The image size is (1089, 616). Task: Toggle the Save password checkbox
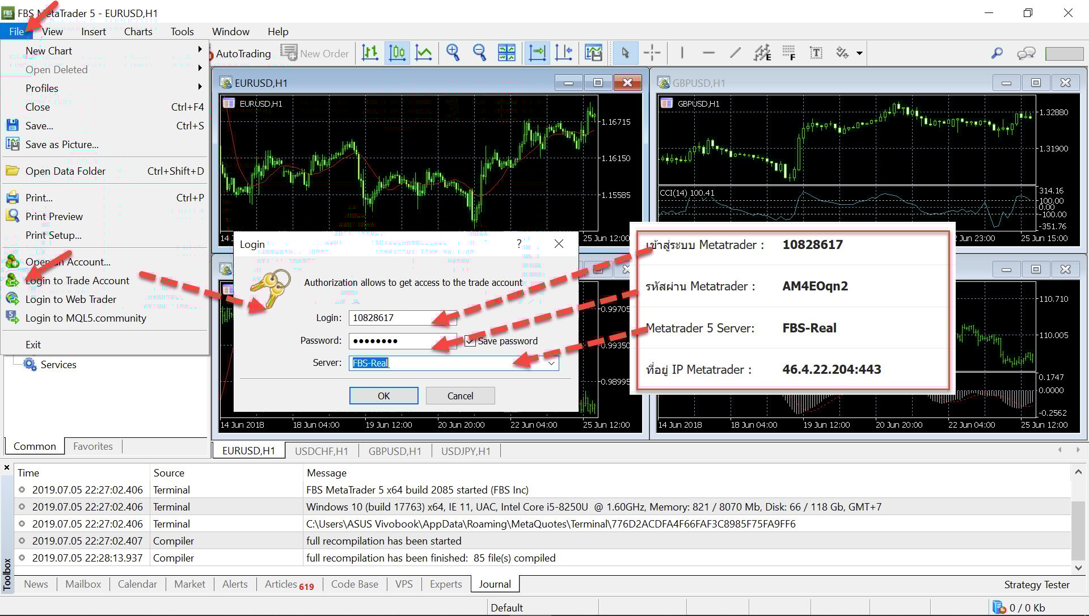pyautogui.click(x=470, y=341)
